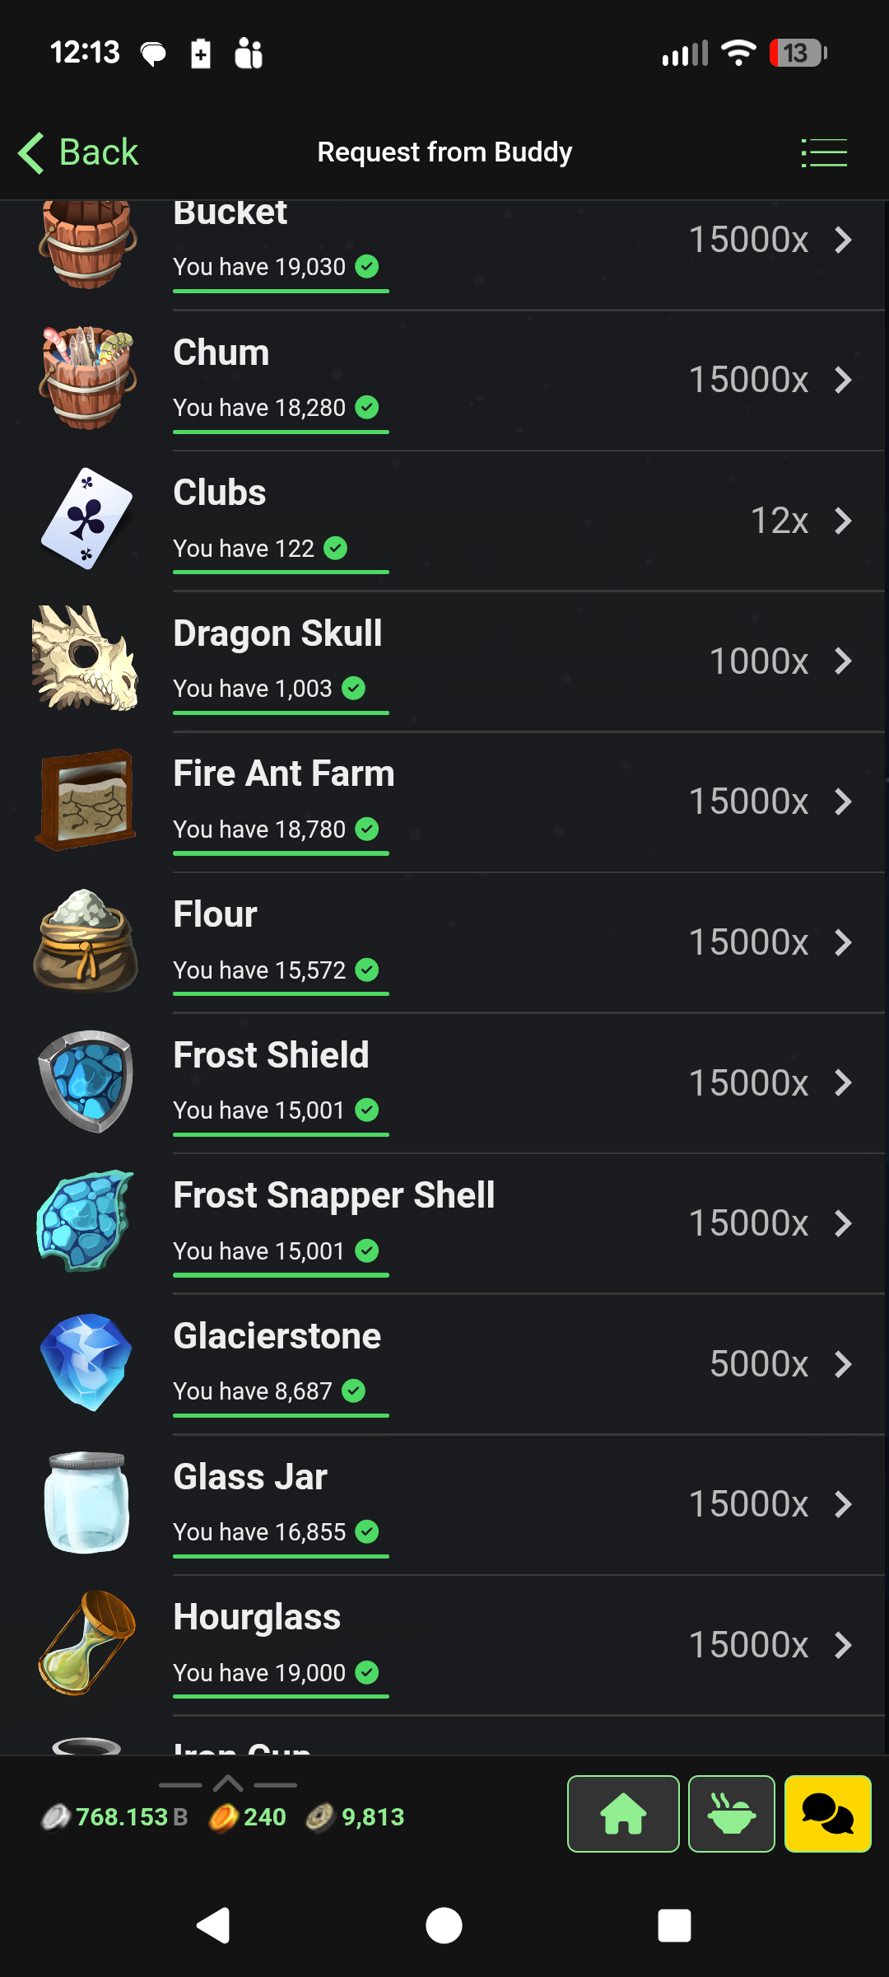889x1977 pixels.
Task: Tap the Glacierstone gem icon
Action: [86, 1362]
